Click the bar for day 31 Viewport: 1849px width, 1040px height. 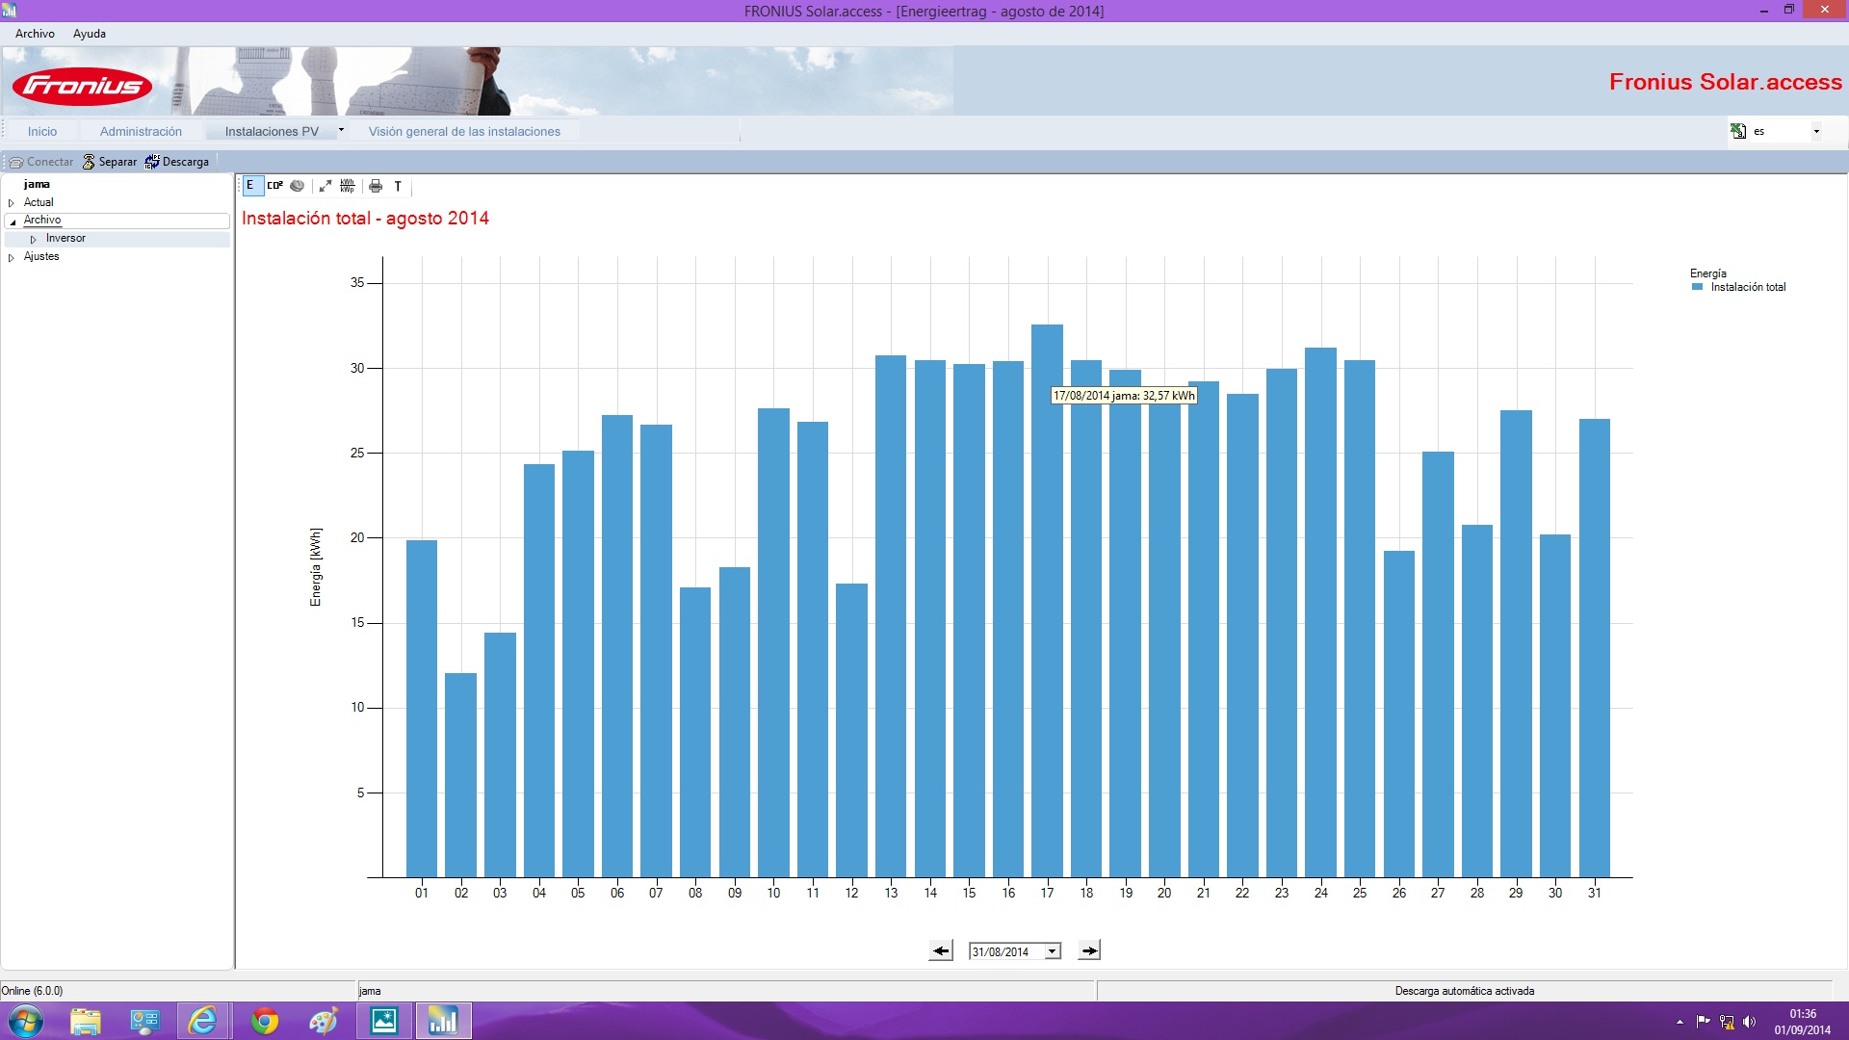coord(1595,648)
